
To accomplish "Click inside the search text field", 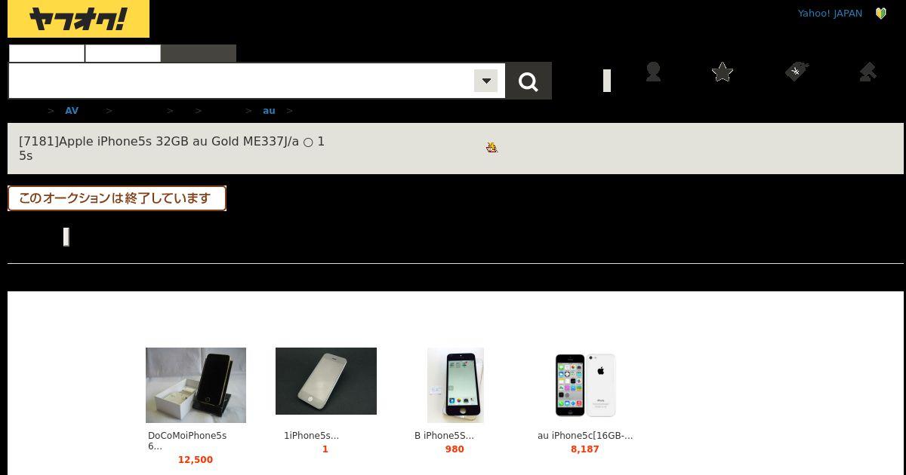I will 242,81.
